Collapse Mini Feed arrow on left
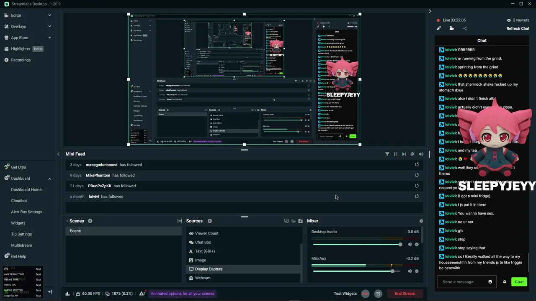This screenshot has height=301, width=536. pyautogui.click(x=58, y=154)
